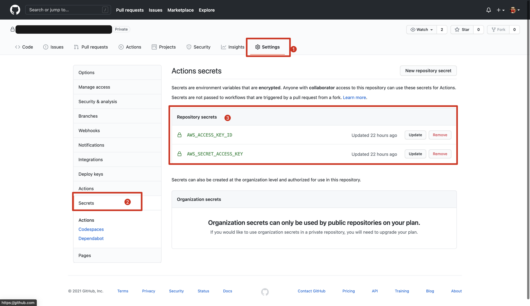The width and height of the screenshot is (530, 306).
Task: Click the lock icon beside AWS_SECRET_ACCESS_KEY
Action: click(179, 154)
